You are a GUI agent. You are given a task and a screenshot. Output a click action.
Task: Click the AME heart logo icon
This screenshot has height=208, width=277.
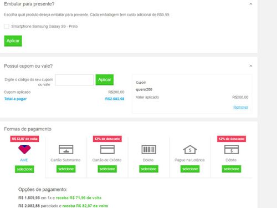24,150
